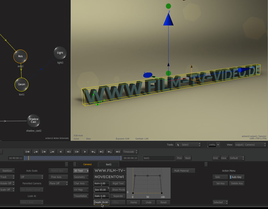Open the Tools Select dropdown
This screenshot has width=268, height=209.
188,145
